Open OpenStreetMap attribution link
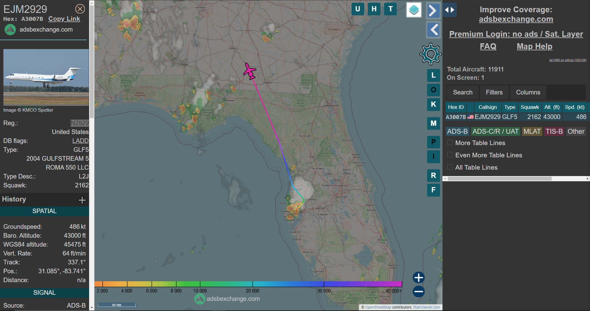590x311 pixels. [378, 307]
